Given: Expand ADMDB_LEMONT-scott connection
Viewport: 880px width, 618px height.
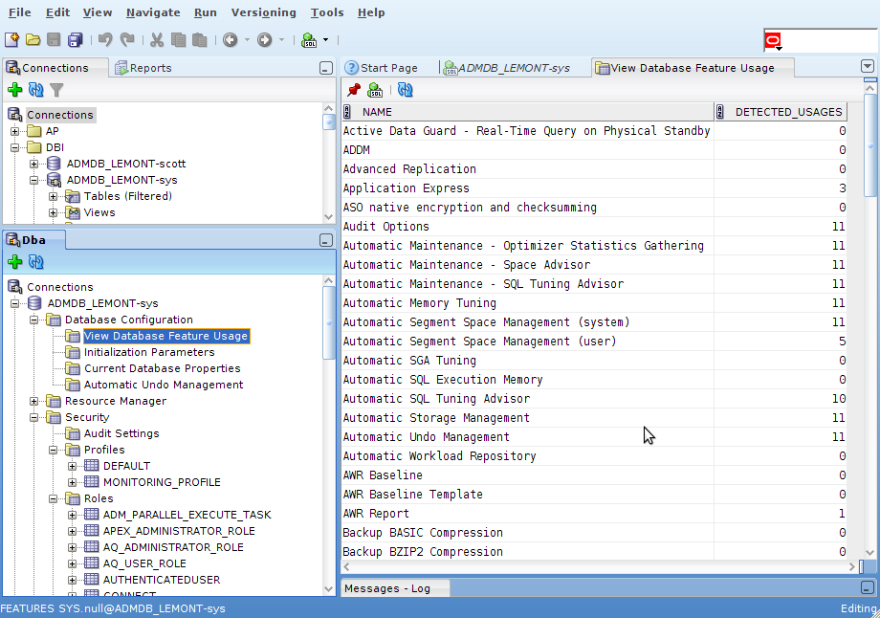Looking at the screenshot, I should coord(34,164).
